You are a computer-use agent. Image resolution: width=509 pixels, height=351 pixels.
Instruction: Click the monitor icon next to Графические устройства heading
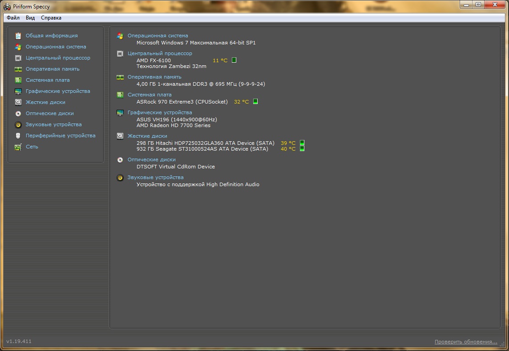click(x=120, y=112)
